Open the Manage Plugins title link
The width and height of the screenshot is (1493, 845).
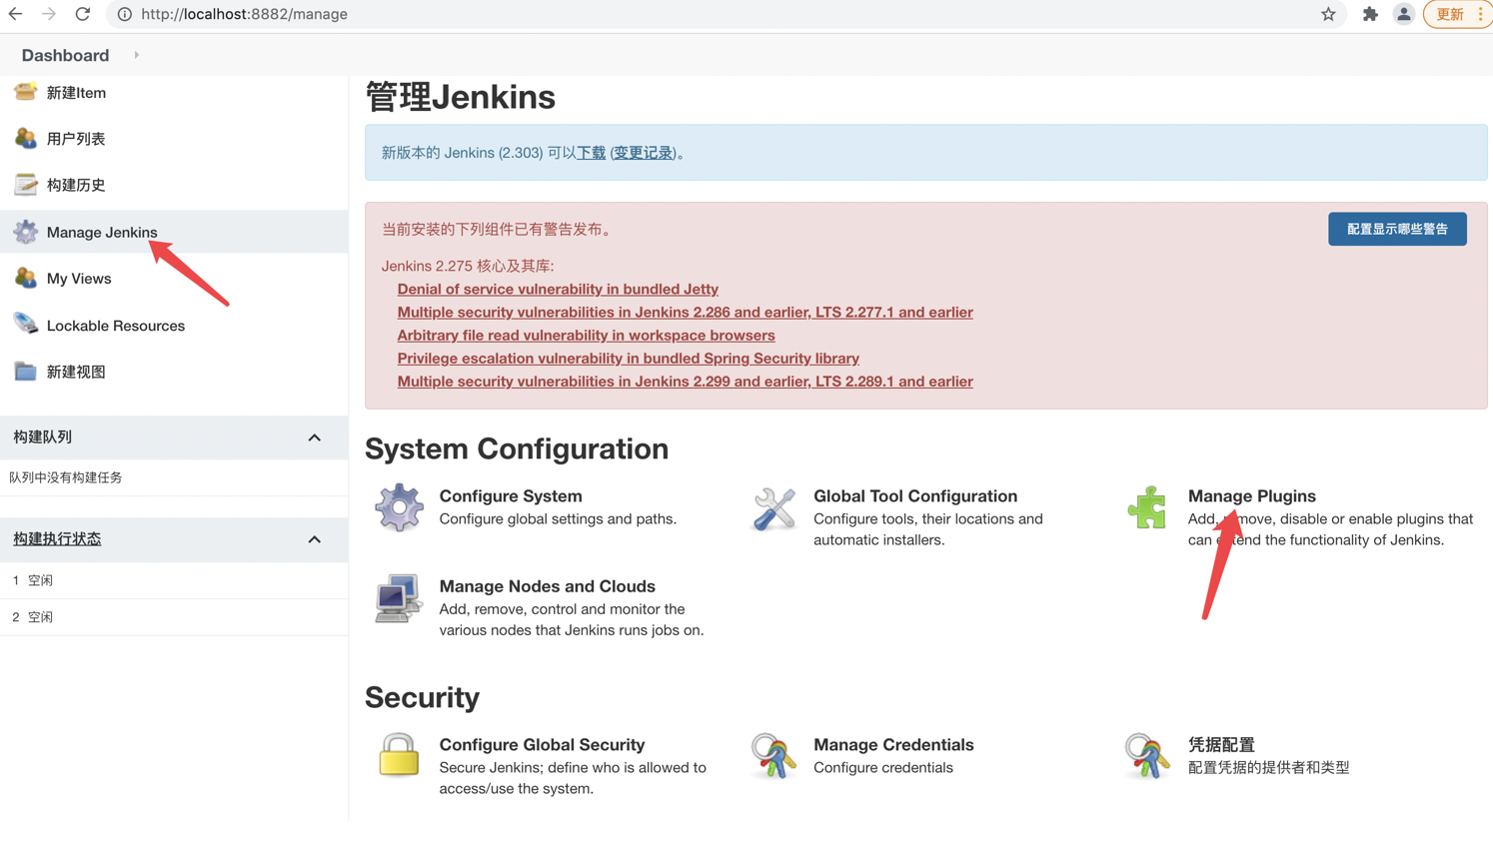coord(1252,495)
